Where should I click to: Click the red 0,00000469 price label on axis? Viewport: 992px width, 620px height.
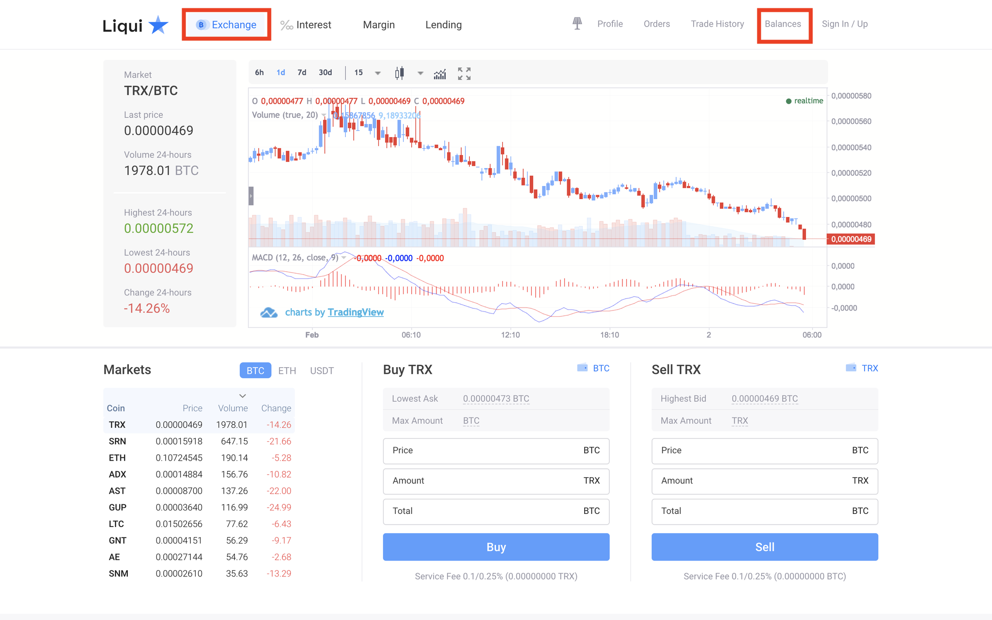click(x=851, y=239)
